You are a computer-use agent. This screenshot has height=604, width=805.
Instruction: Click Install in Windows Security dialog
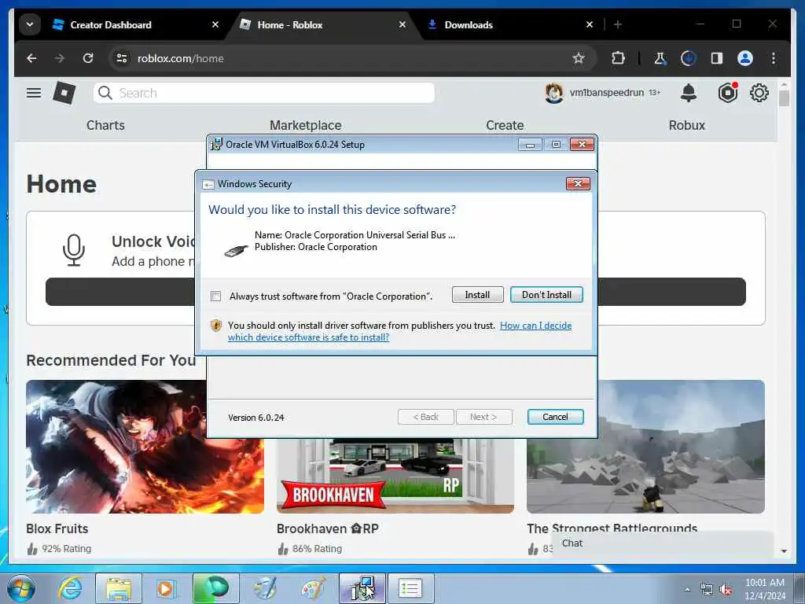pyautogui.click(x=477, y=295)
